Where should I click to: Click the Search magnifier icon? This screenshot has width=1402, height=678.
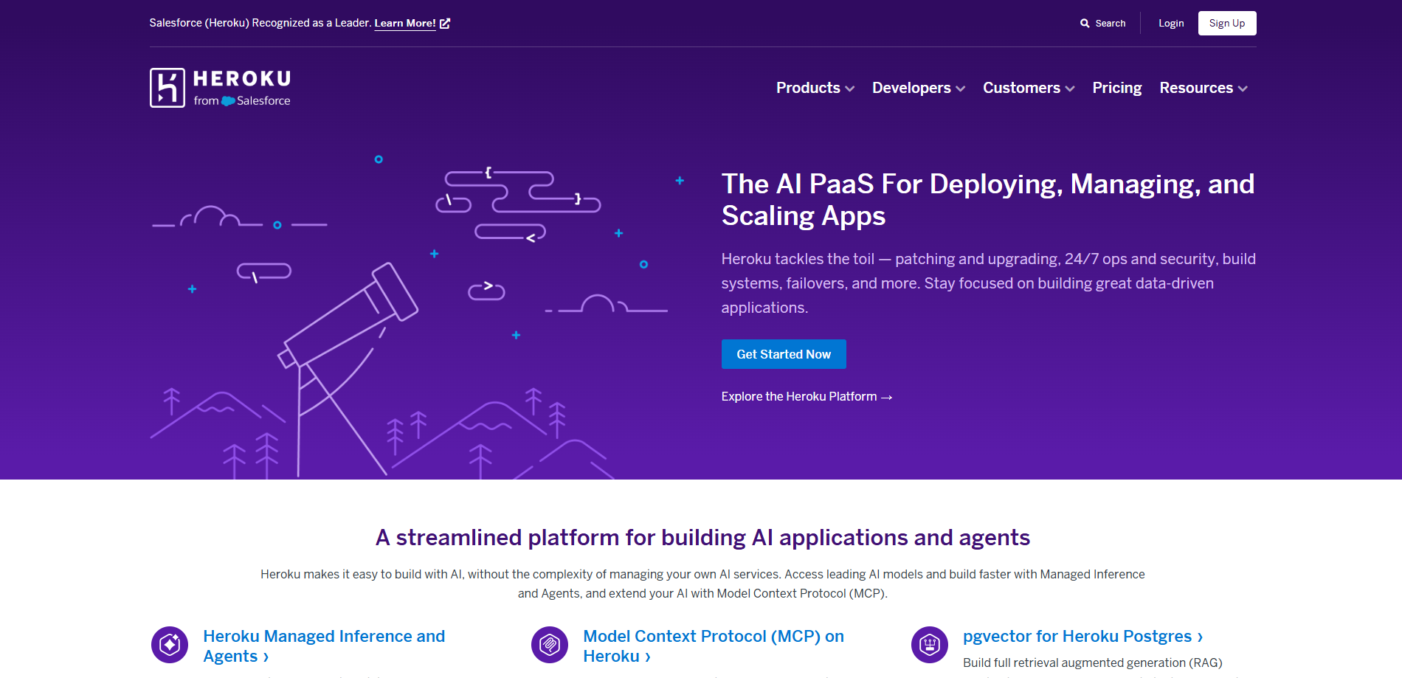[1084, 23]
